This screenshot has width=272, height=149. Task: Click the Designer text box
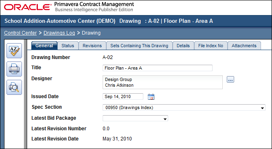tap(162, 82)
